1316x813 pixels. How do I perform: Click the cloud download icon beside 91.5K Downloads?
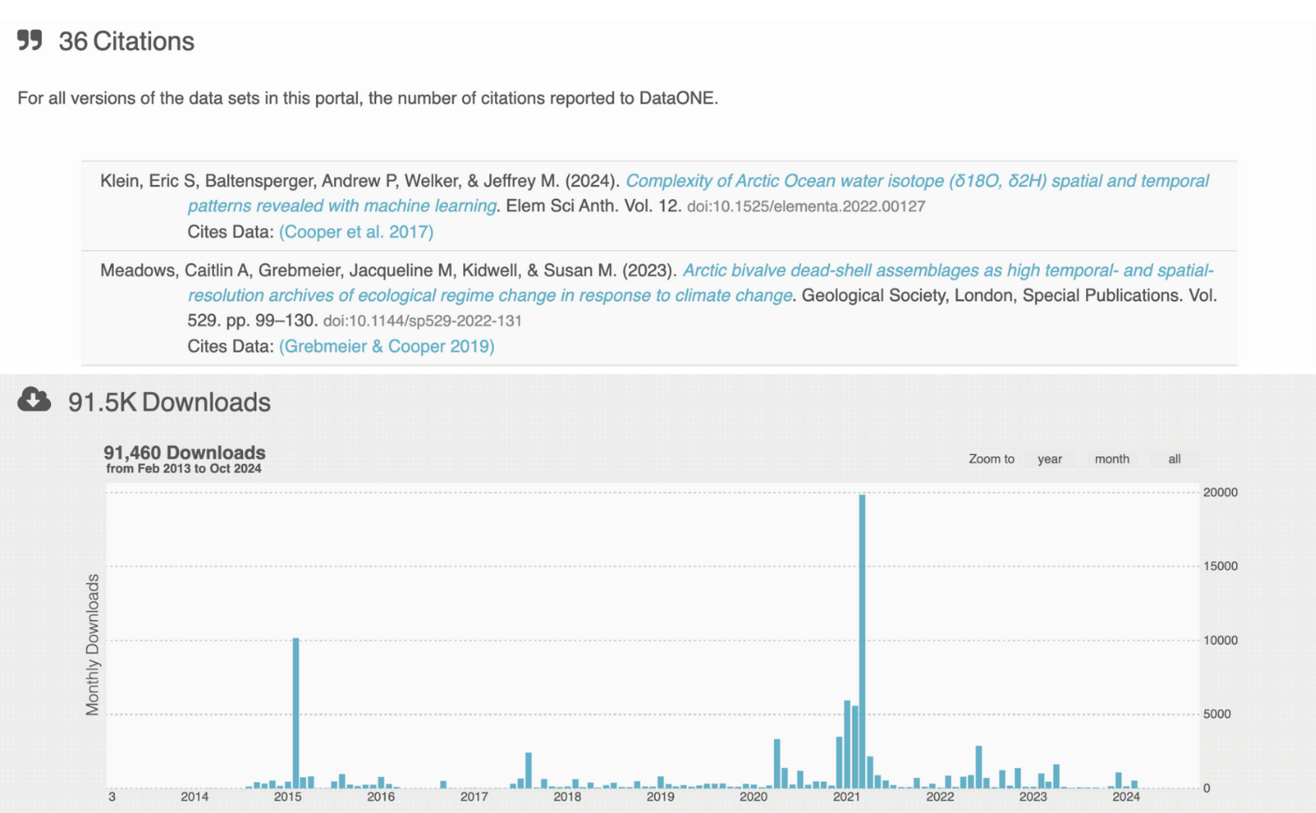click(x=32, y=400)
